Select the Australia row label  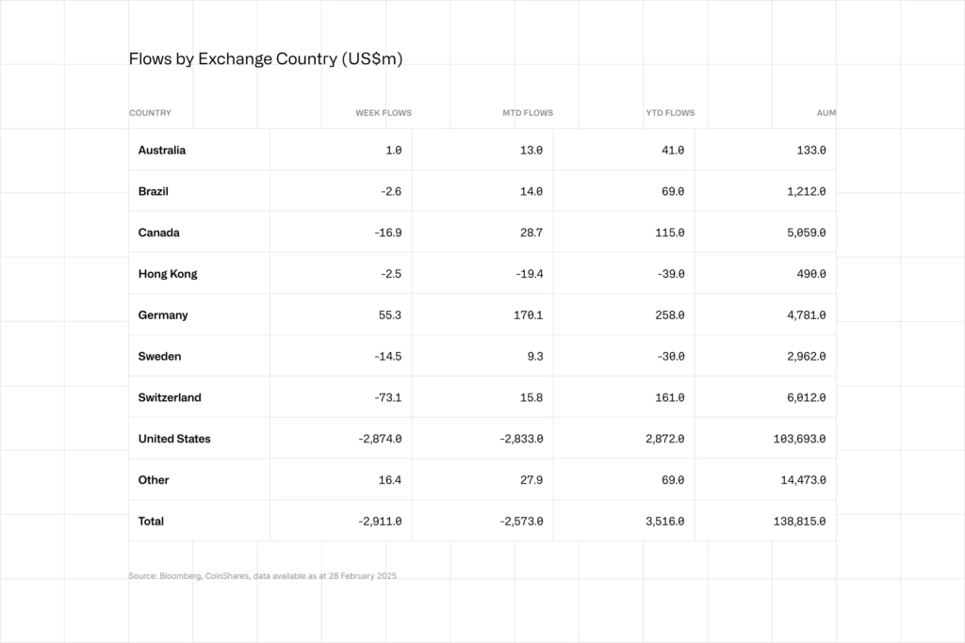point(162,150)
